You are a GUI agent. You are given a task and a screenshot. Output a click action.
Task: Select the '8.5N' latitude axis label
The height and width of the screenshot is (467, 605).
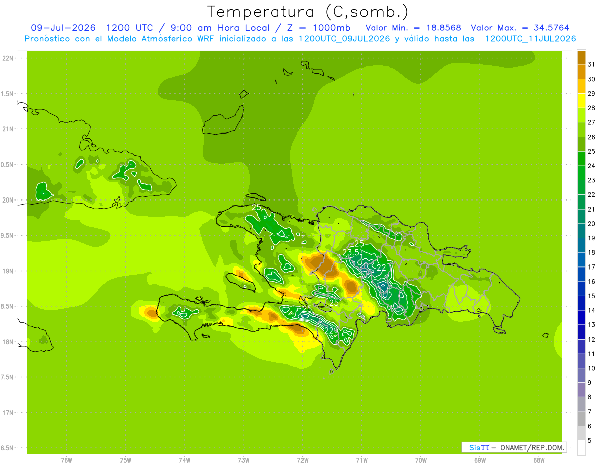click(x=7, y=306)
